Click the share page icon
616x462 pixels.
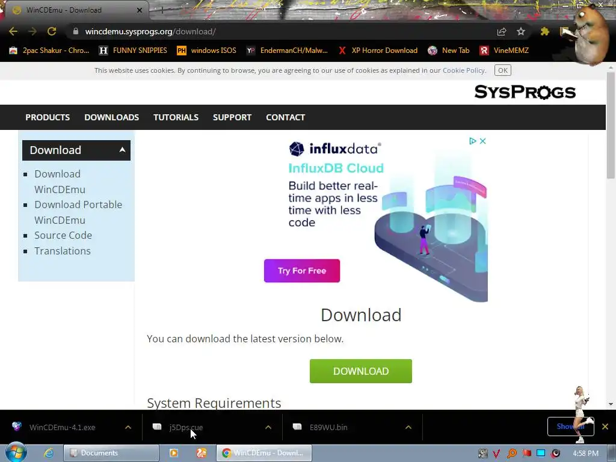point(501,32)
